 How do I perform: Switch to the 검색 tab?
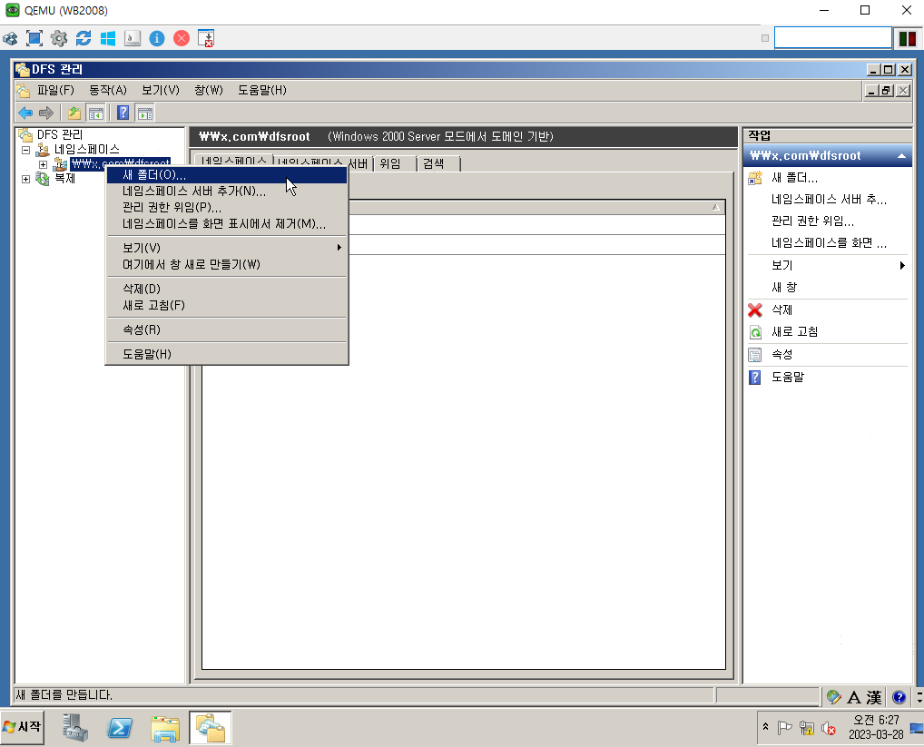click(437, 163)
